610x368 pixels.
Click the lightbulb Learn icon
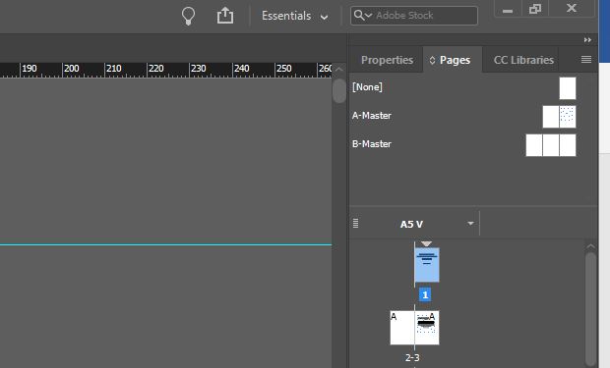pos(188,17)
